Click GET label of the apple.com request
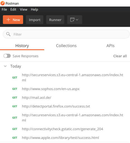Screen dimensions: 130x143 pos(15,138)
